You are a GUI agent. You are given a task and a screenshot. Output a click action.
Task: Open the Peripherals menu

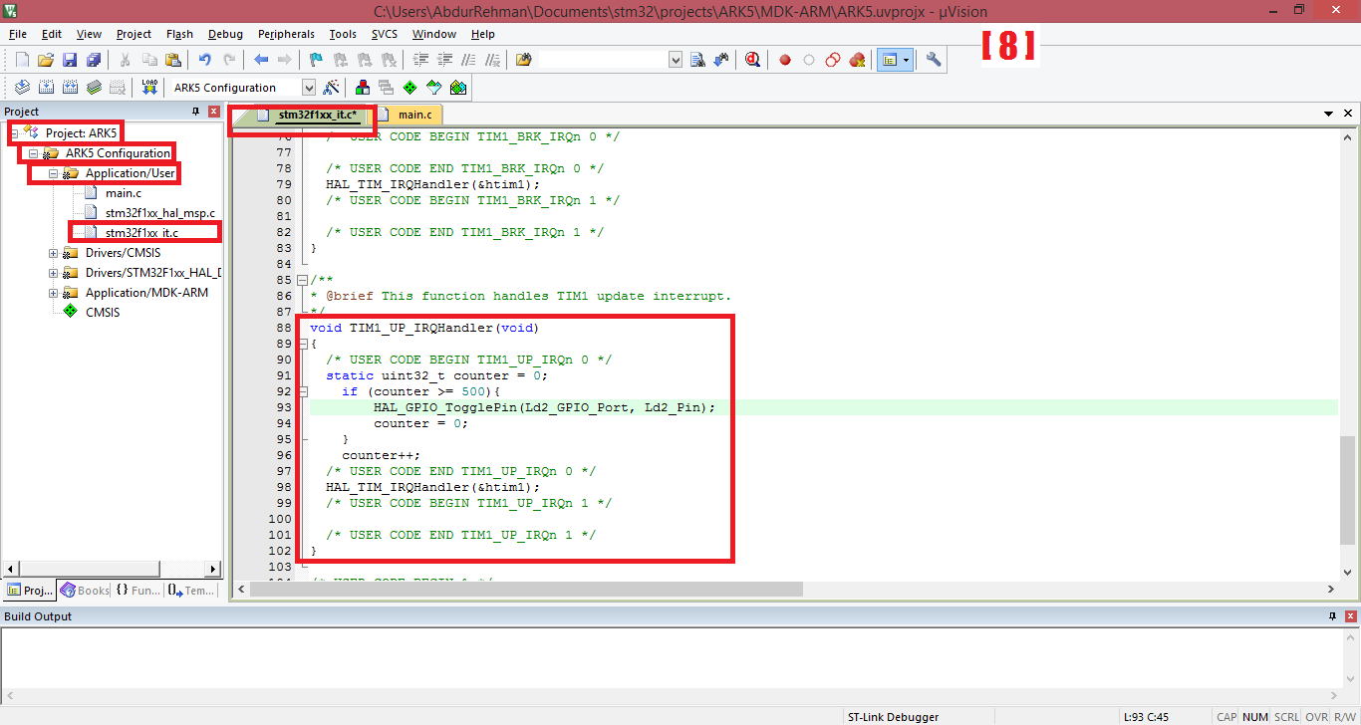point(286,33)
